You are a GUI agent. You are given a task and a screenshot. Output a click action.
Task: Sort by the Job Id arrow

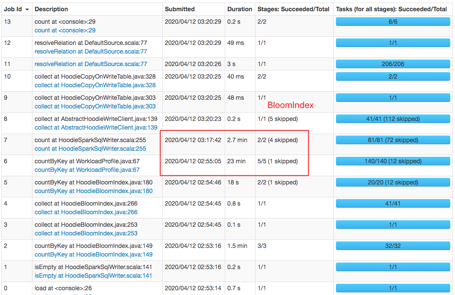pos(27,10)
